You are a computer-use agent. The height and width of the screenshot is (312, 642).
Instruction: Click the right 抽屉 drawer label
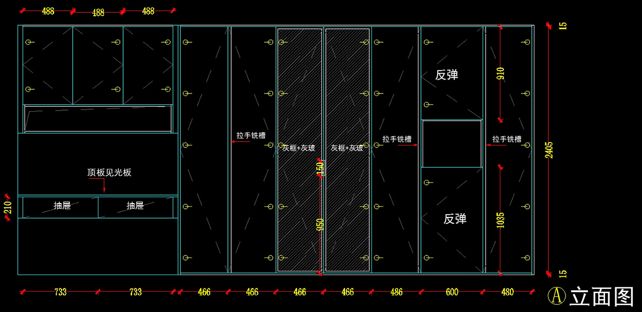coord(135,206)
